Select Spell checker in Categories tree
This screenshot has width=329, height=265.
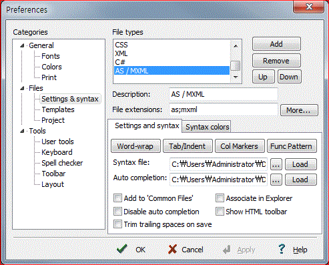click(62, 163)
